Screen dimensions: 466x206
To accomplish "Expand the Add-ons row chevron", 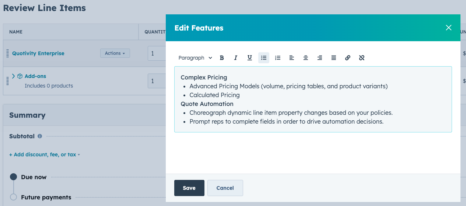I will pos(14,76).
